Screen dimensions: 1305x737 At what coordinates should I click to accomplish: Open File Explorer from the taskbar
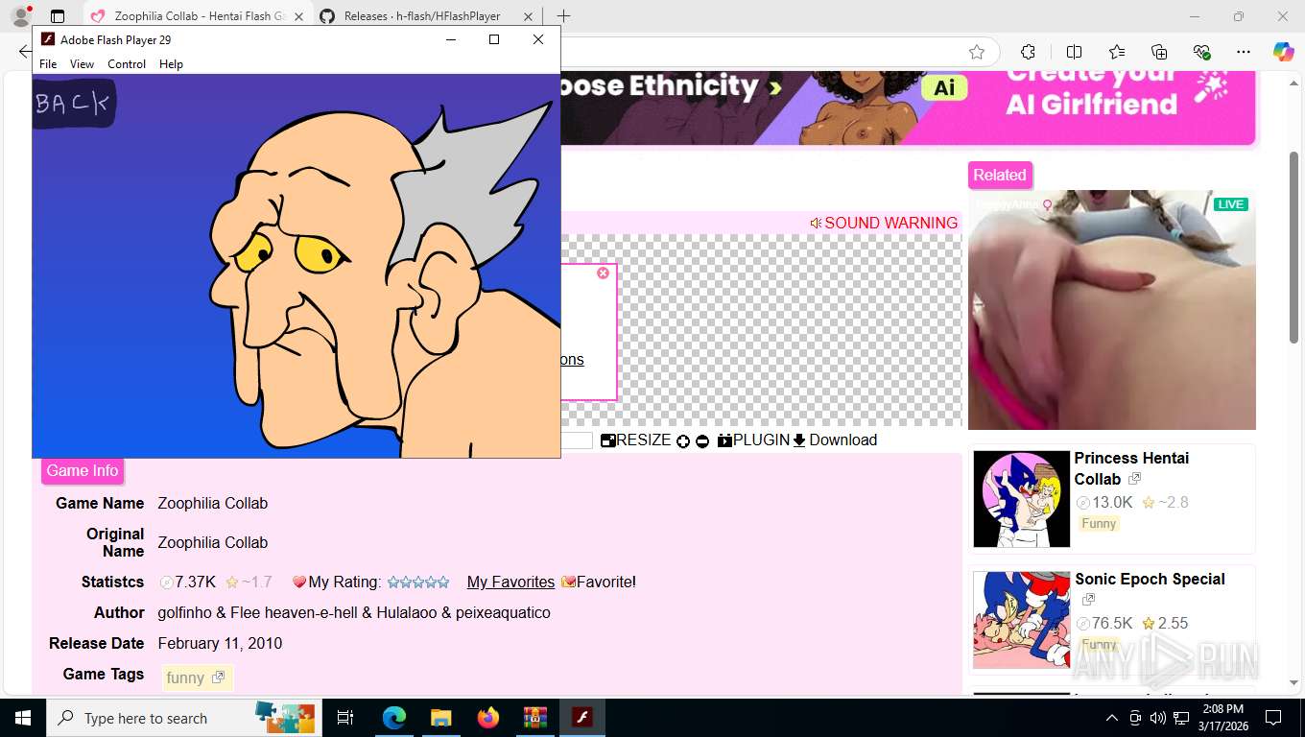tap(440, 718)
